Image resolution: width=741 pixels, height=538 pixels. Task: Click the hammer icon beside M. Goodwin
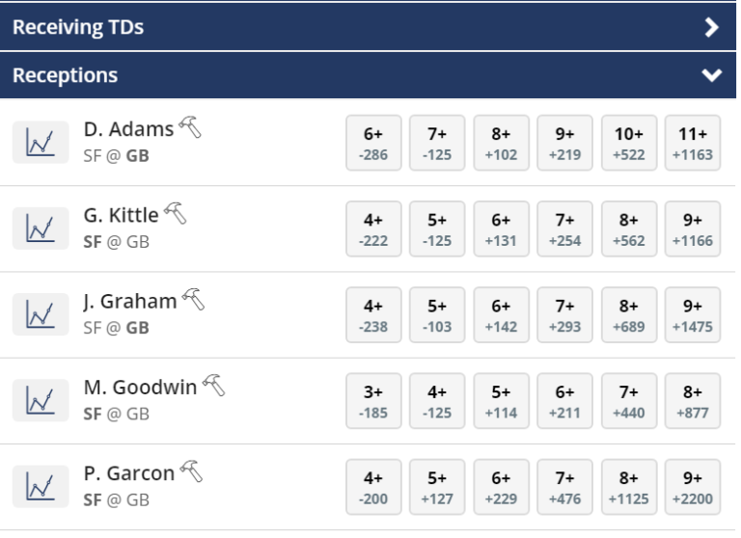tap(214, 385)
